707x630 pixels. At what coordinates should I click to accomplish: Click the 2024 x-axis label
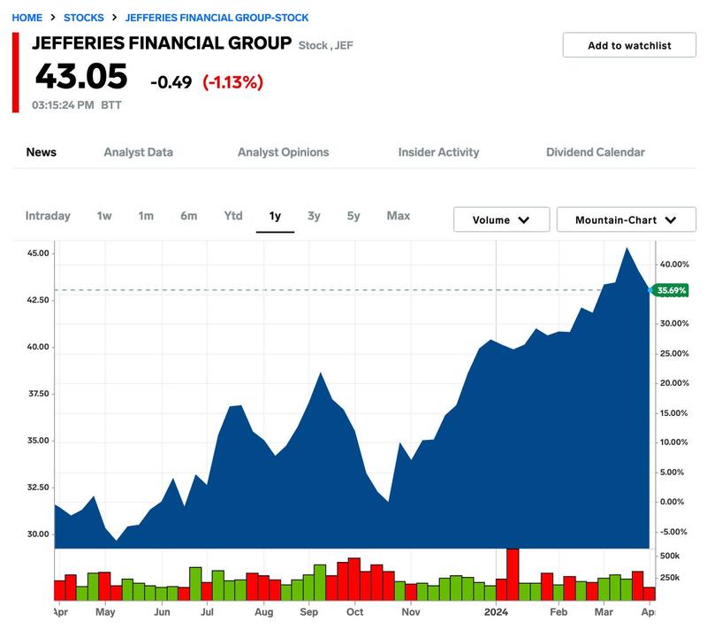tap(496, 612)
